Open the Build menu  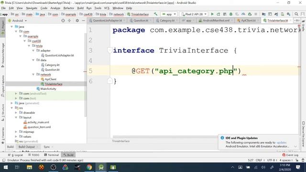point(80,8)
